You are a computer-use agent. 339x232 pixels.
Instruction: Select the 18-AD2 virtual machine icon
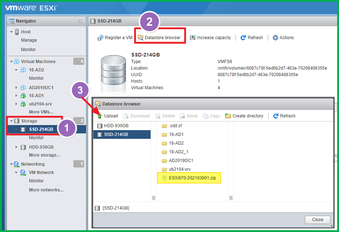coord(23,70)
